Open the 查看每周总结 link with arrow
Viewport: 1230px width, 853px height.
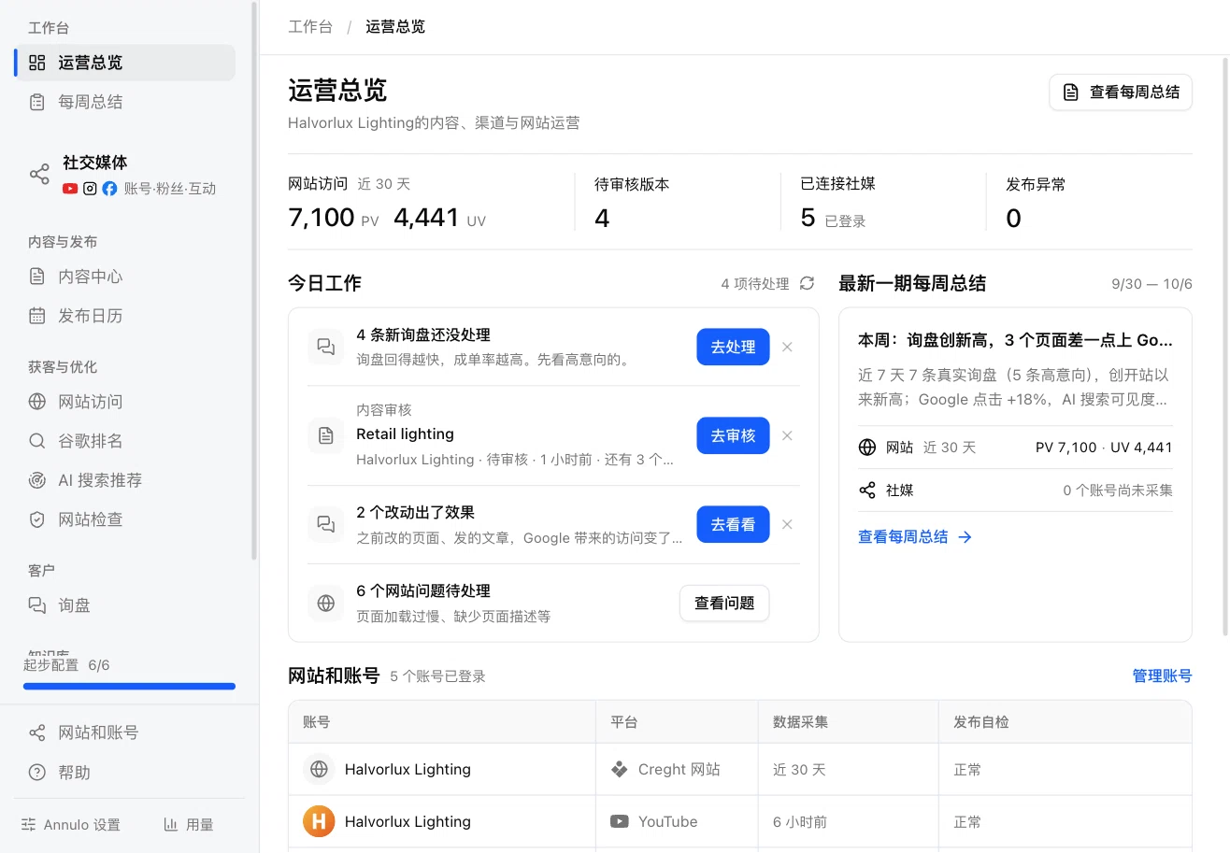(x=915, y=537)
